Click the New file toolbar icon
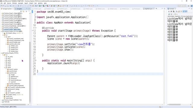 click(x=2, y=6)
